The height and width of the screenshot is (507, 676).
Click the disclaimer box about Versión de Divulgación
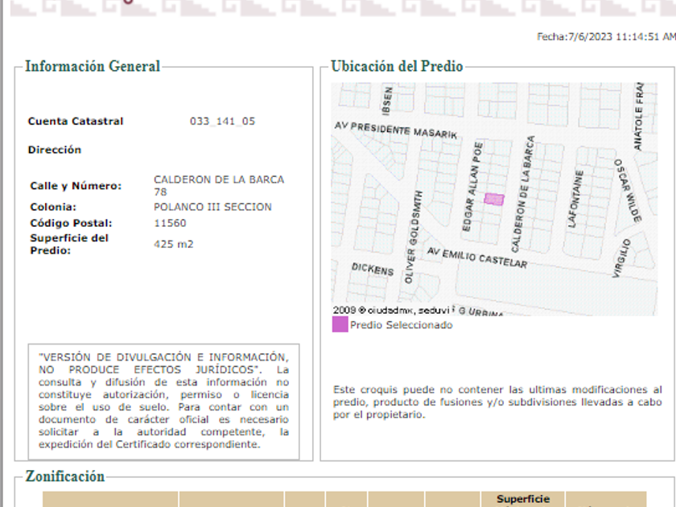[x=163, y=401]
